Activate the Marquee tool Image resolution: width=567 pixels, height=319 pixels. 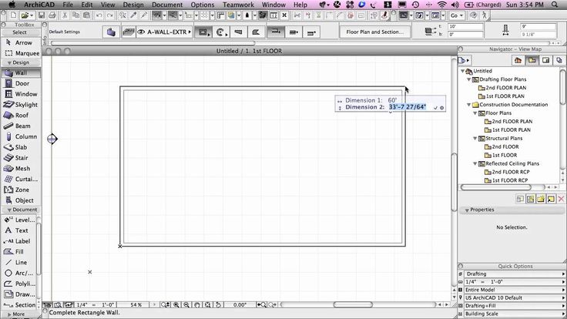click(x=21, y=53)
